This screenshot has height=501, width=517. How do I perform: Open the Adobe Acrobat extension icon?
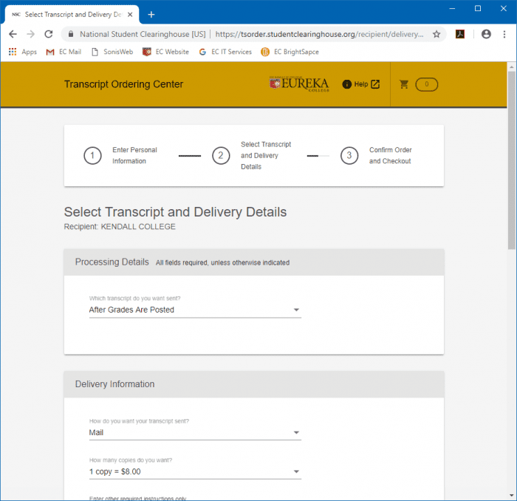click(460, 34)
